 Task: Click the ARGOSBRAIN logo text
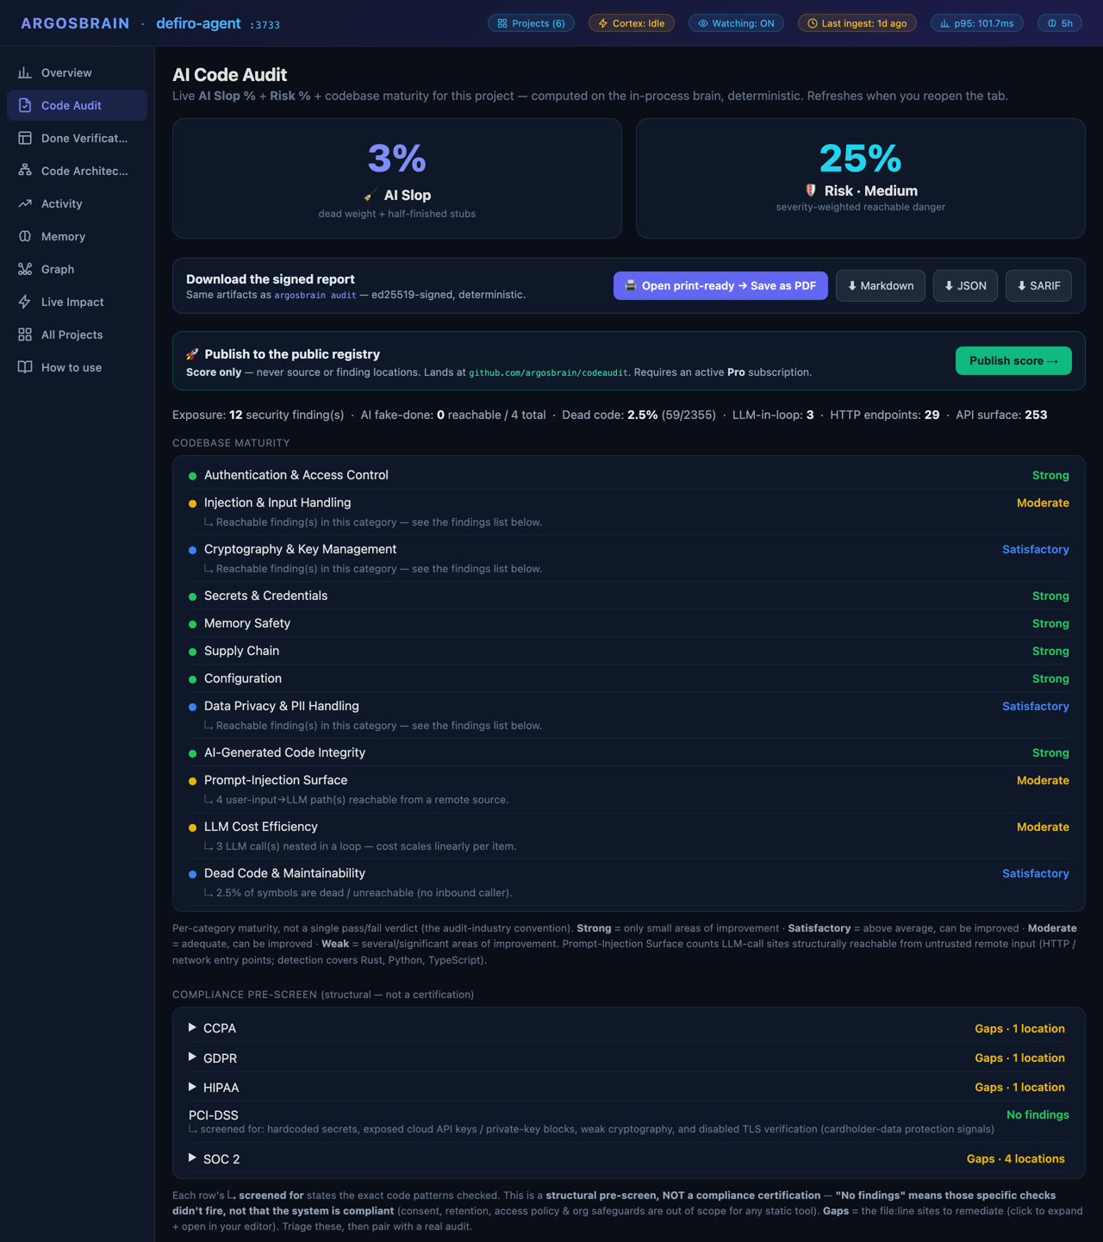pos(75,23)
